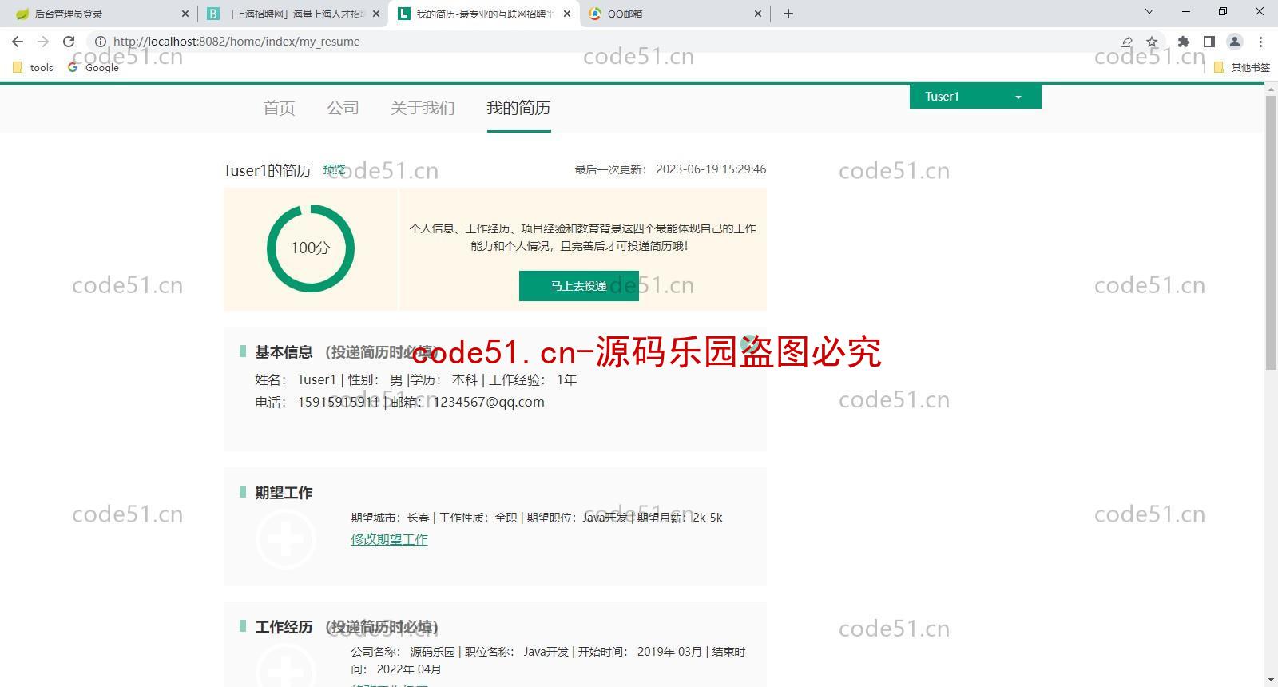The height and width of the screenshot is (687, 1278).
Task: Open the 公司 navigation item
Action: (343, 108)
